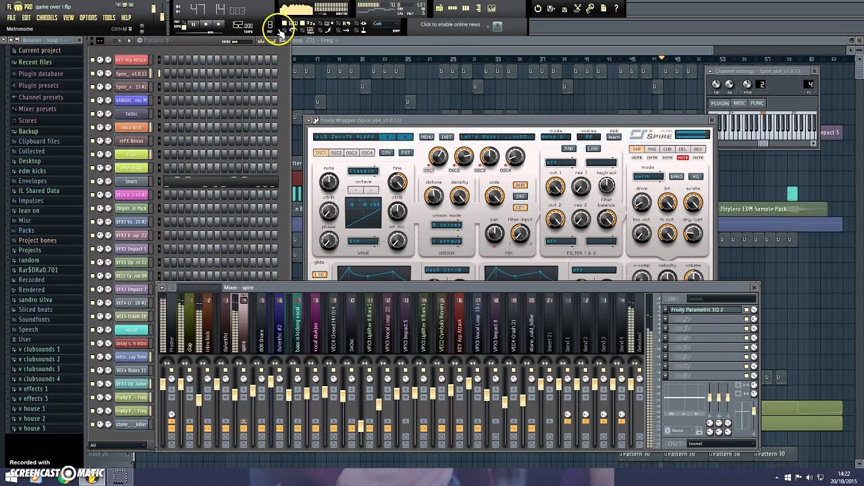Toggle the glide LOG button in Spire
Viewport: 864px width, 486px height.
tap(320, 274)
